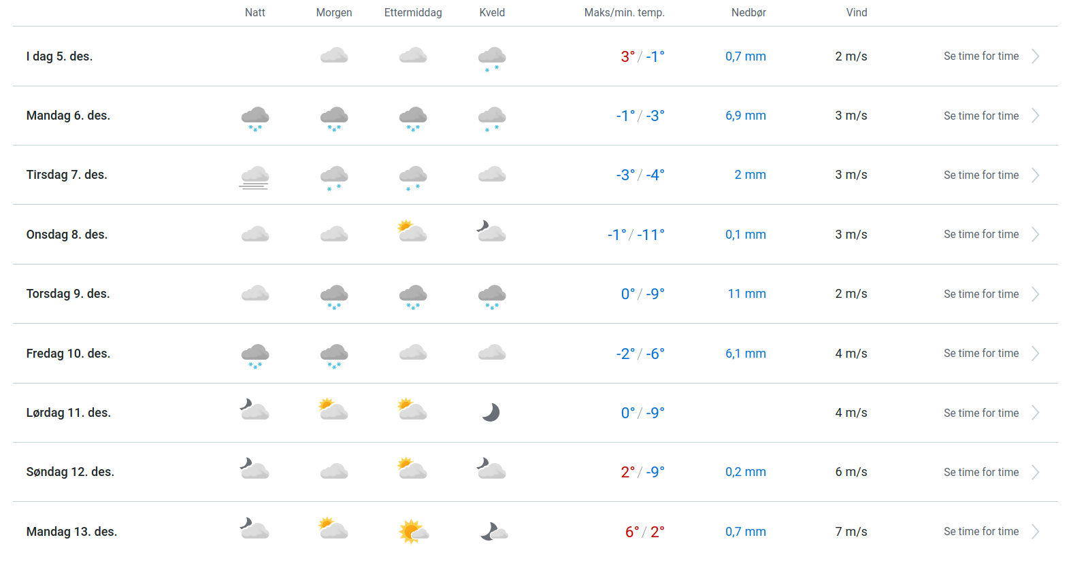Click Thursday 9 Dec evening snow-cloud icon

492,296
